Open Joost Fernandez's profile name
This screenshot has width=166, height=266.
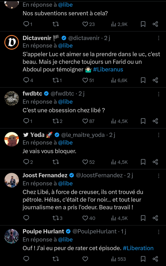45,175
